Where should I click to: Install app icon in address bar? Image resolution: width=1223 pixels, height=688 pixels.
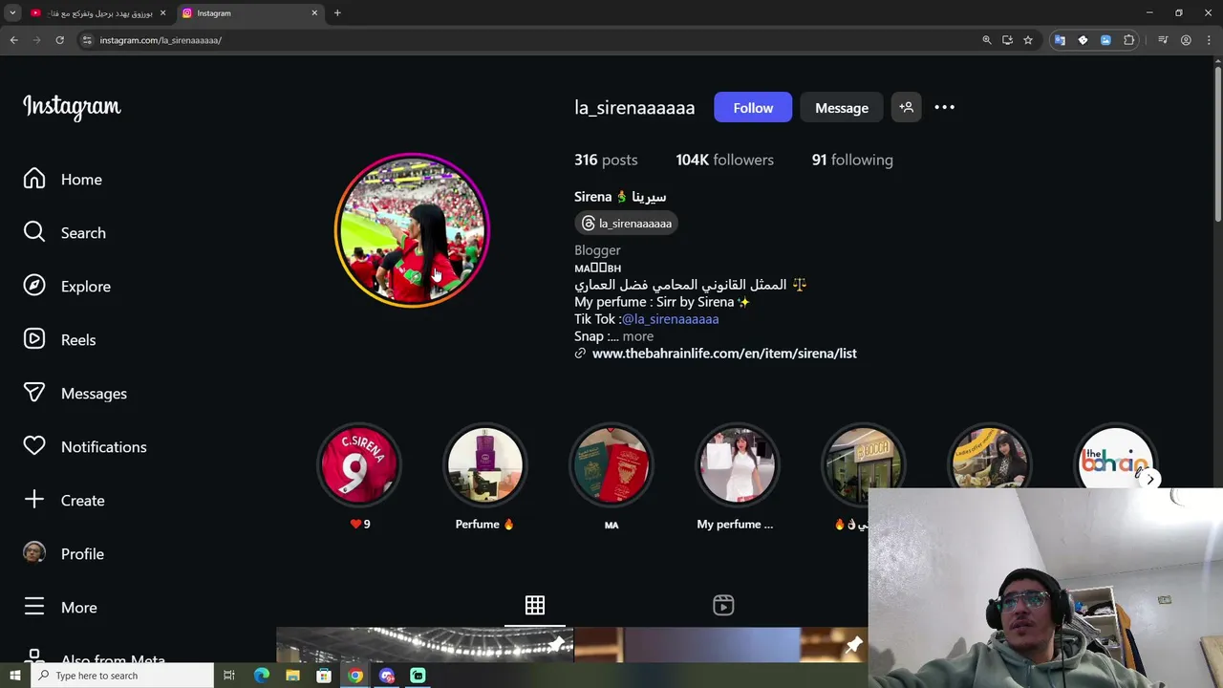1007,40
